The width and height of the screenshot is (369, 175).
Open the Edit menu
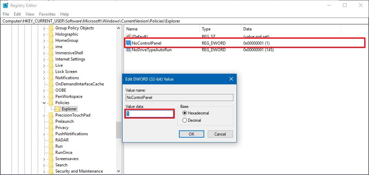tap(17, 14)
